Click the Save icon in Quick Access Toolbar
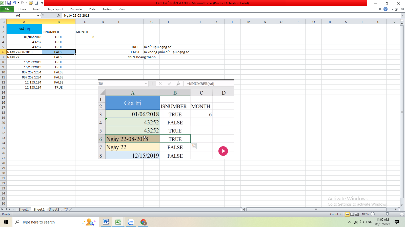405x227 pixels. [9, 3]
